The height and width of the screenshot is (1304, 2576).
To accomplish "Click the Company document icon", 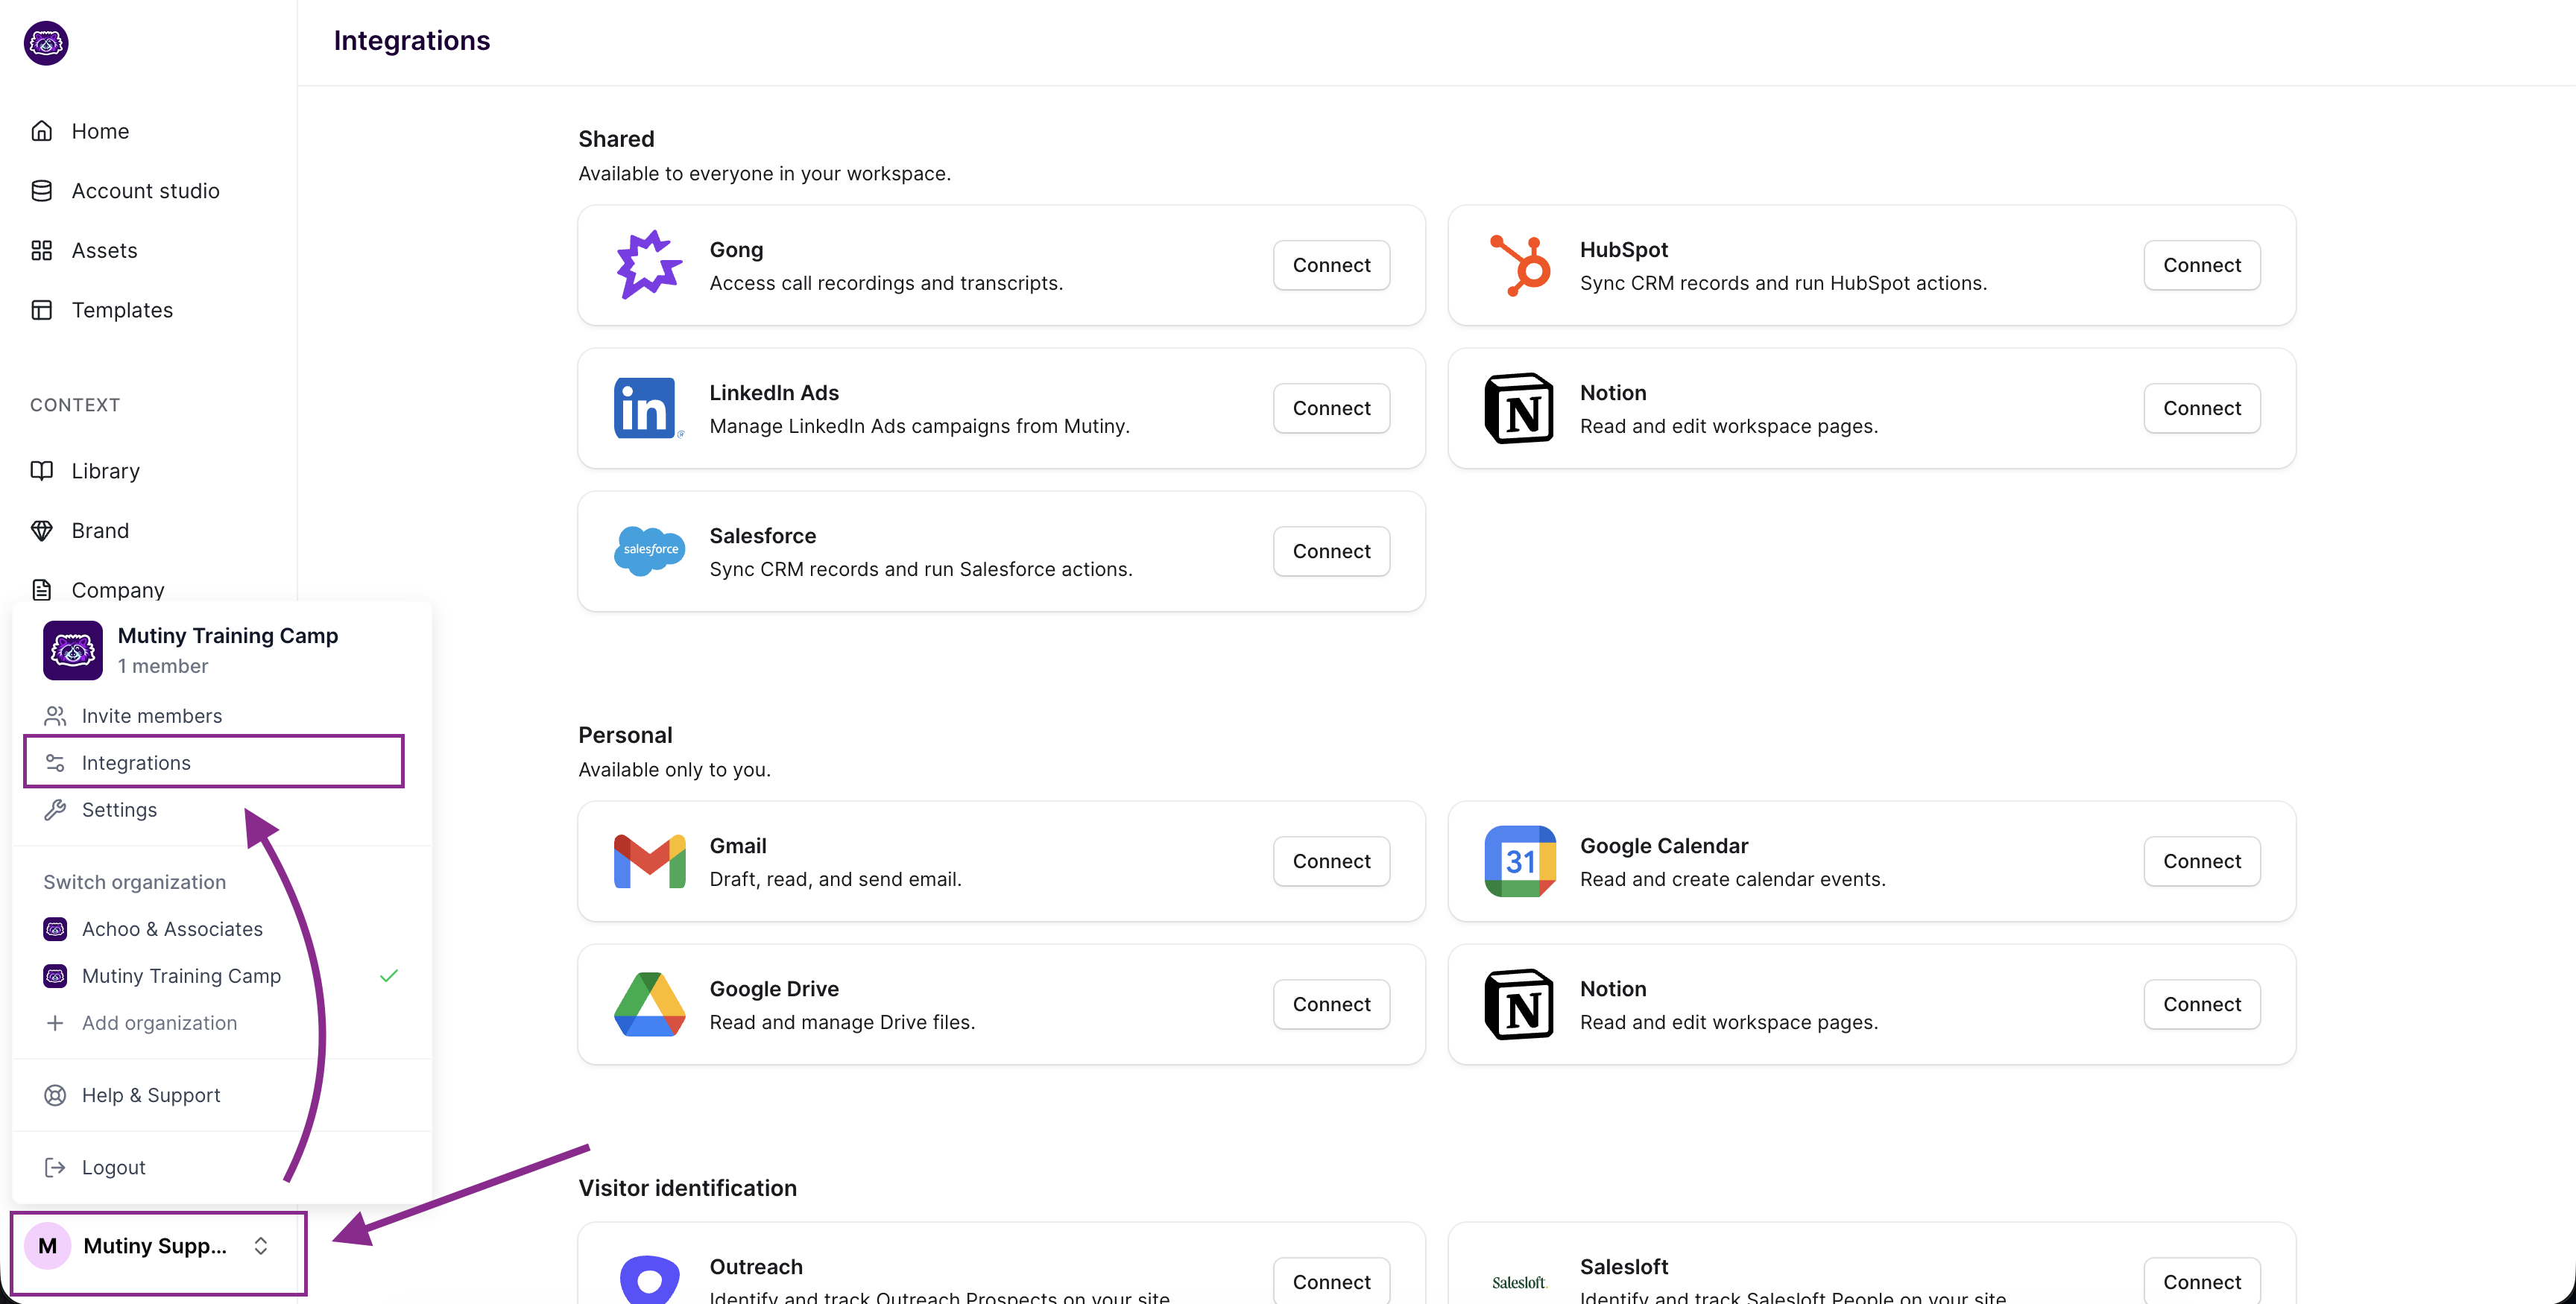I will tap(42, 590).
